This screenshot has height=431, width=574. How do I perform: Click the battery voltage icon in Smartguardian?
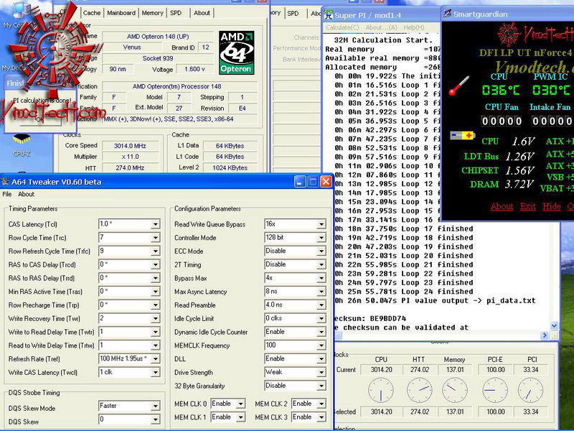[461, 136]
